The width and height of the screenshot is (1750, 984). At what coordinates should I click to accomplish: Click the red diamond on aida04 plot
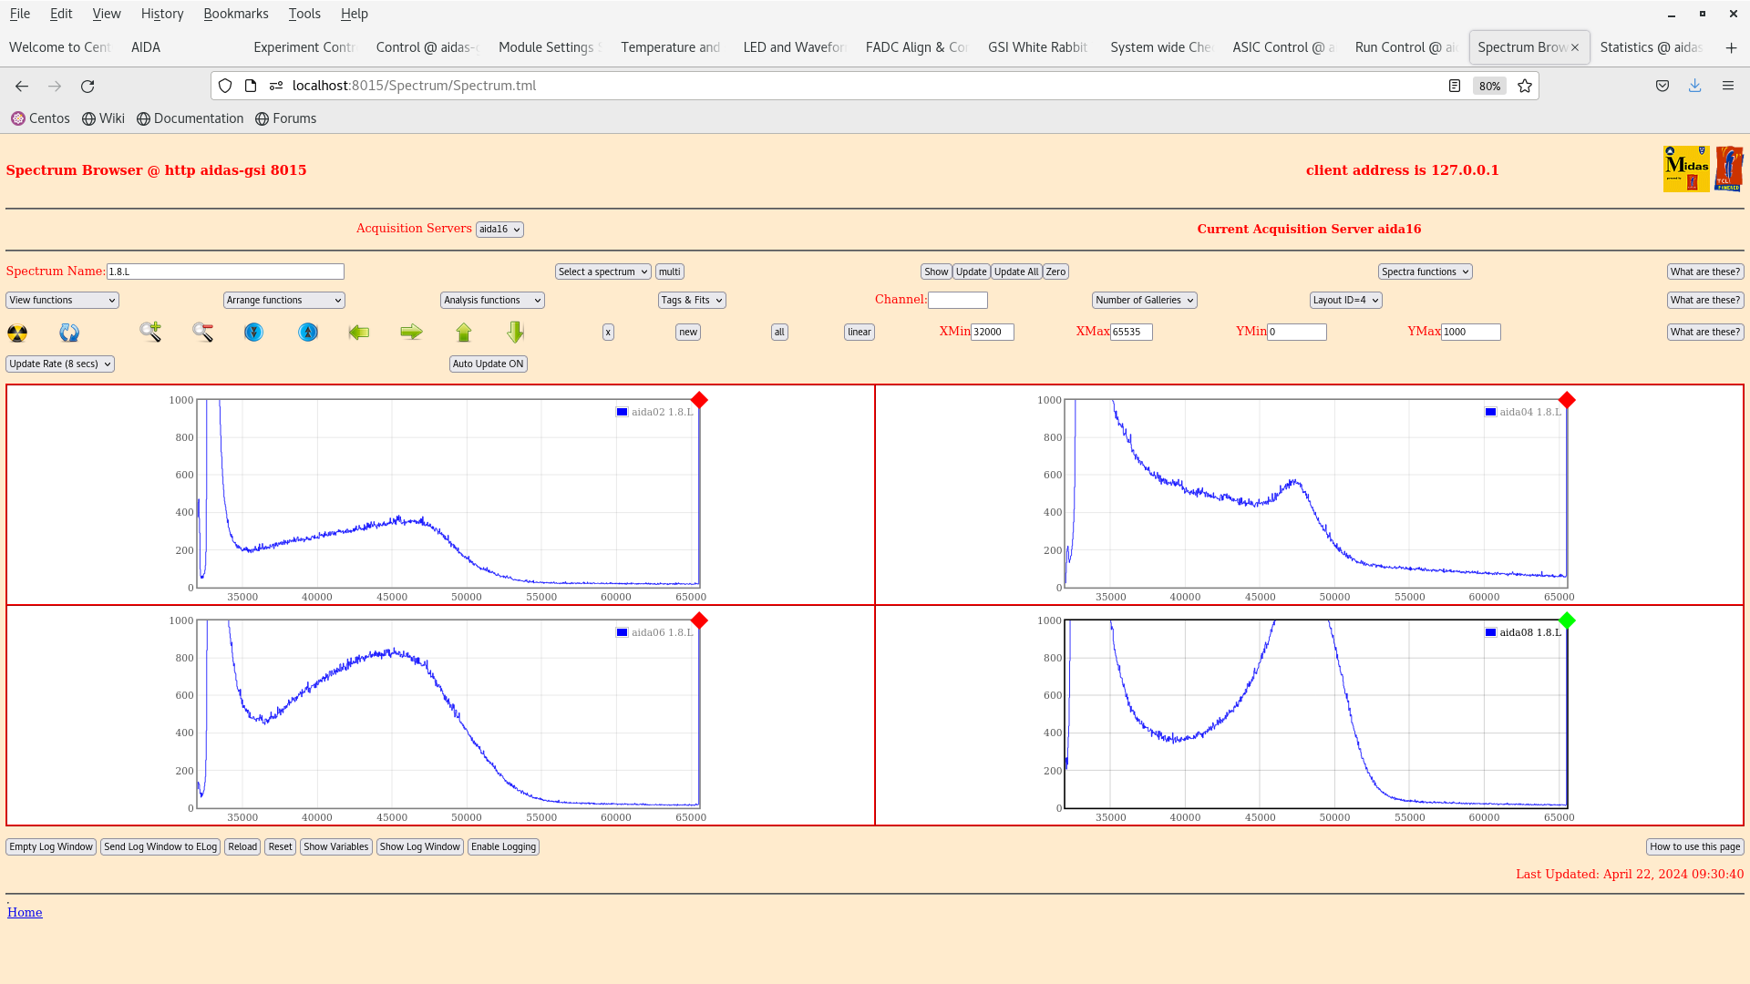pos(1567,400)
